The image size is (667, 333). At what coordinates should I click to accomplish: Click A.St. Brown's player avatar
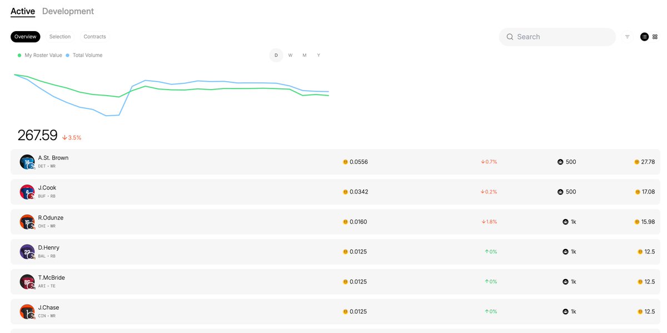point(27,162)
